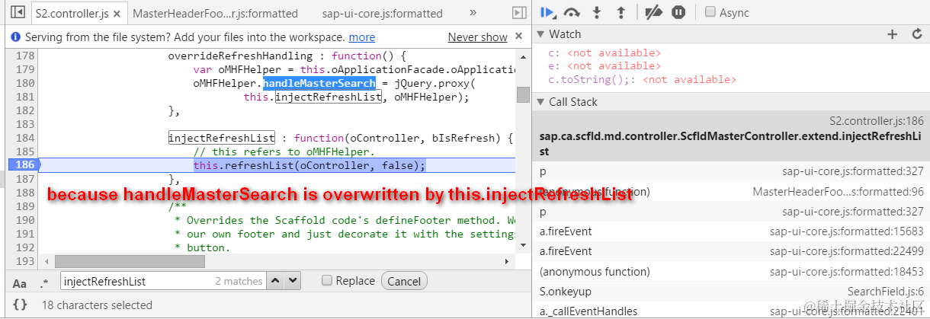This screenshot has width=930, height=319.
Task: Select watch expression 'c: <not available>'
Action: click(x=604, y=53)
